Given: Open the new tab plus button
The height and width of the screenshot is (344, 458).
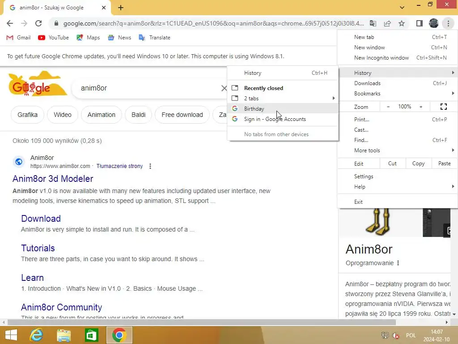Looking at the screenshot, I should (x=121, y=8).
